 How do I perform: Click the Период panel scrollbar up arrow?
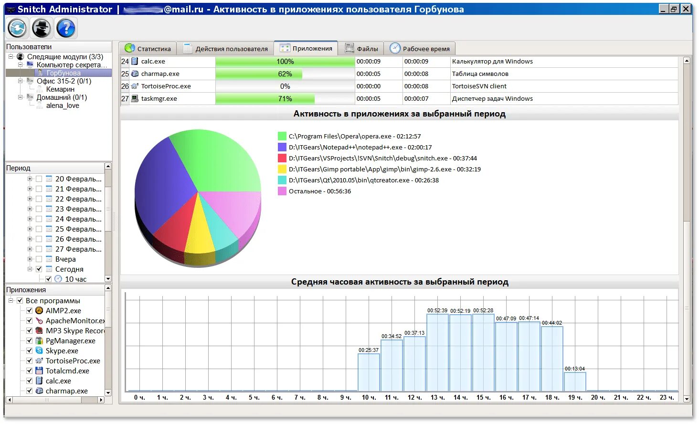pyautogui.click(x=108, y=166)
